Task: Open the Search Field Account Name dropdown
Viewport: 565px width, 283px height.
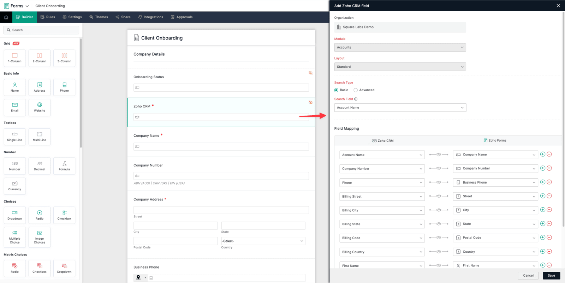Action: pos(400,108)
